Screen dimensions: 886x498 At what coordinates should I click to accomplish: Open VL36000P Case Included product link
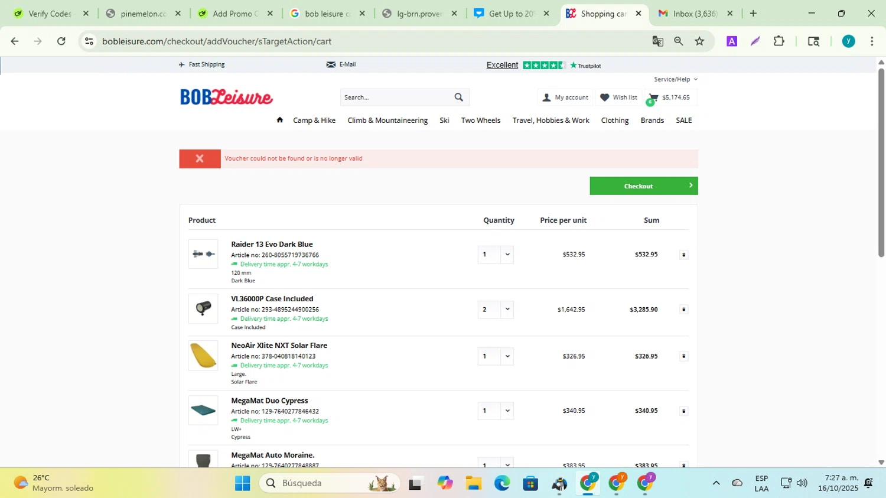272,299
